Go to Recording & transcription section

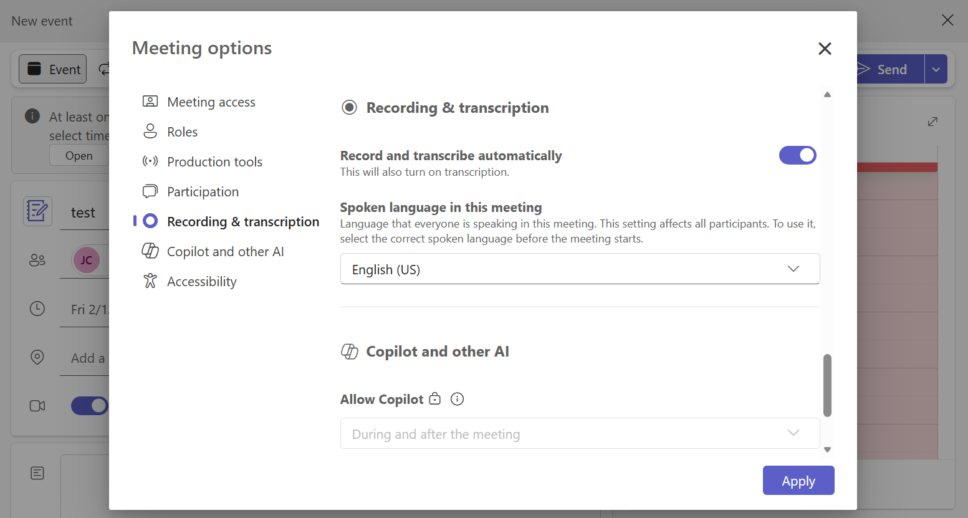tap(243, 221)
